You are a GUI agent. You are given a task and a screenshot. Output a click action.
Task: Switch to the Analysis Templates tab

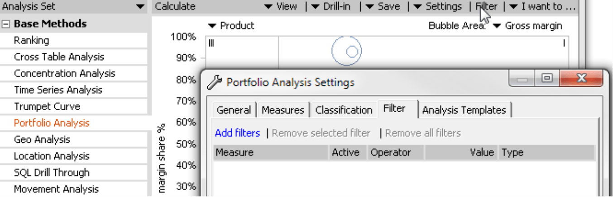point(465,110)
